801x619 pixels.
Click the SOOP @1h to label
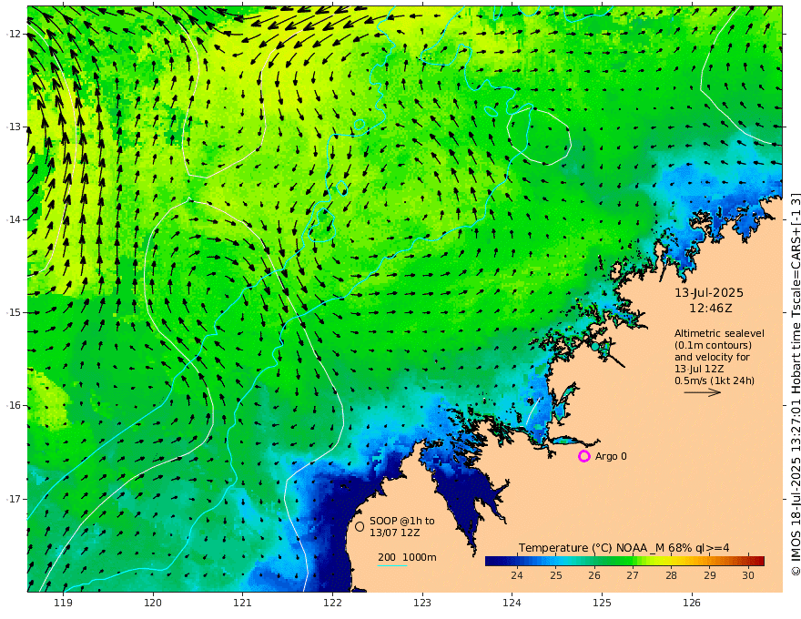click(402, 521)
